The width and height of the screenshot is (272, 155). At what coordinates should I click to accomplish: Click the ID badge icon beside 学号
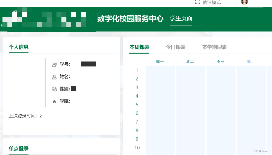pos(54,65)
